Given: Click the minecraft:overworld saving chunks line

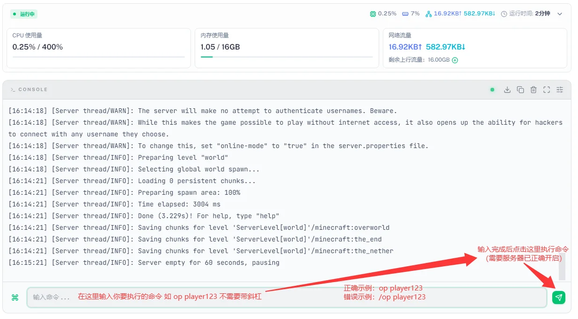Looking at the screenshot, I should 199,227.
